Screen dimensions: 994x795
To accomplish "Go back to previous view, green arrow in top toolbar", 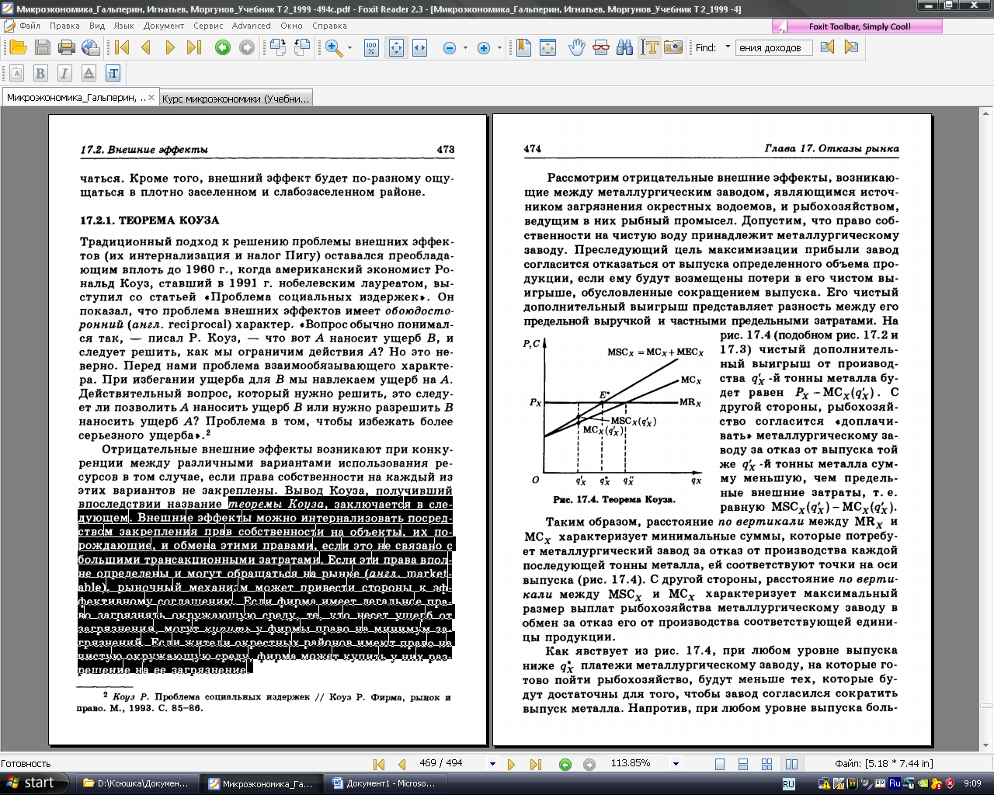I will coord(222,47).
